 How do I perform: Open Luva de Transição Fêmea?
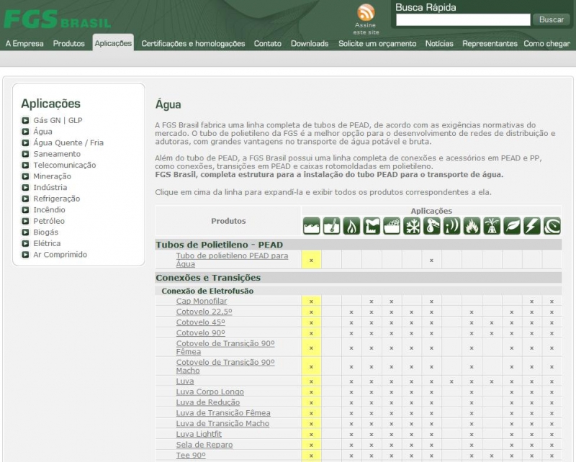(223, 413)
